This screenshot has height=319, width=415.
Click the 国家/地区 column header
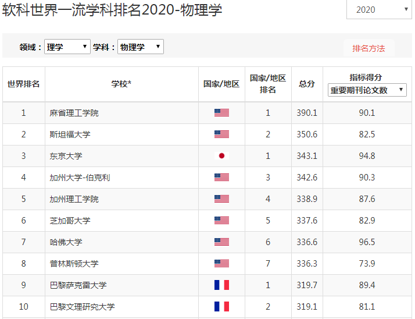[221, 84]
